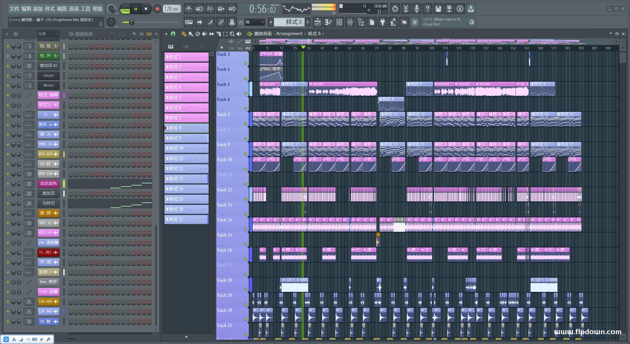The width and height of the screenshot is (630, 344).
Task: Click the save project icon
Action: coord(438,9)
